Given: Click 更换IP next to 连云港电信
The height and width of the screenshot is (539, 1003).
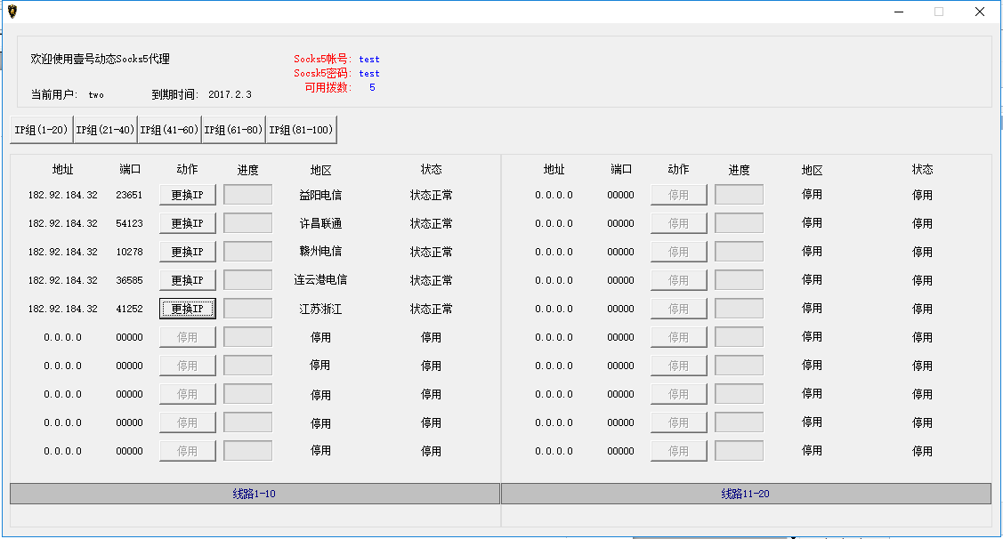Looking at the screenshot, I should point(187,280).
